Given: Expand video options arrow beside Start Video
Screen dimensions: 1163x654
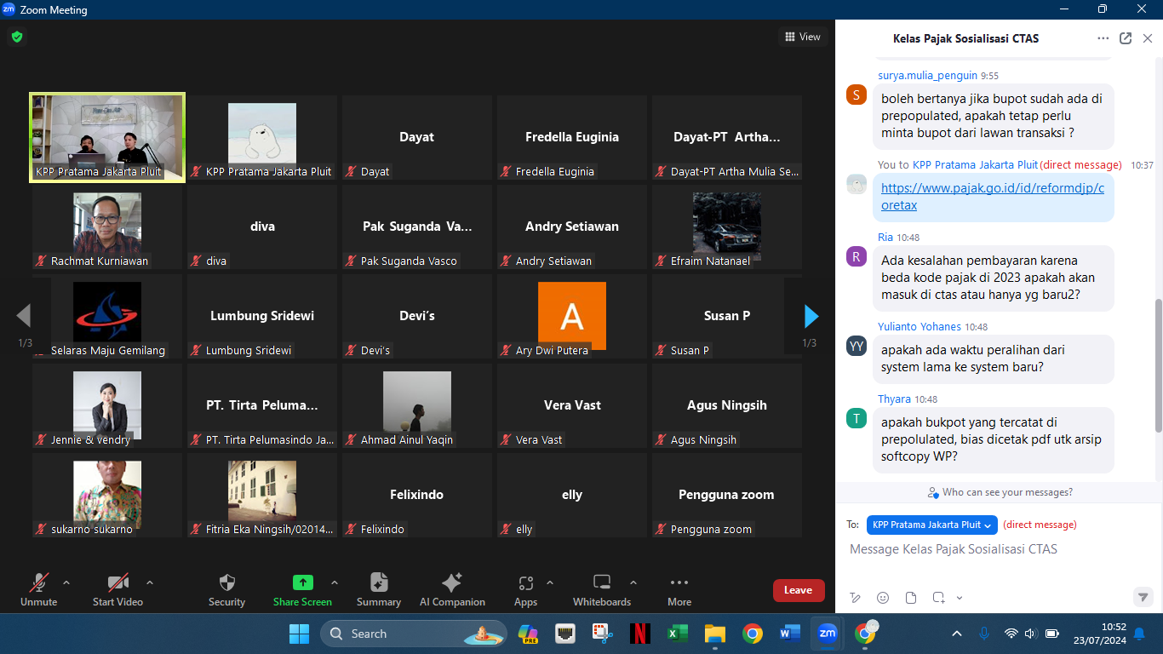Looking at the screenshot, I should tap(150, 583).
